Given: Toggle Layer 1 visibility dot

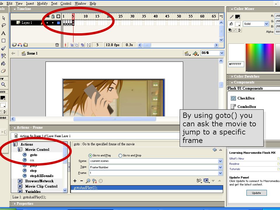Looking at the screenshot, I should (47, 23).
